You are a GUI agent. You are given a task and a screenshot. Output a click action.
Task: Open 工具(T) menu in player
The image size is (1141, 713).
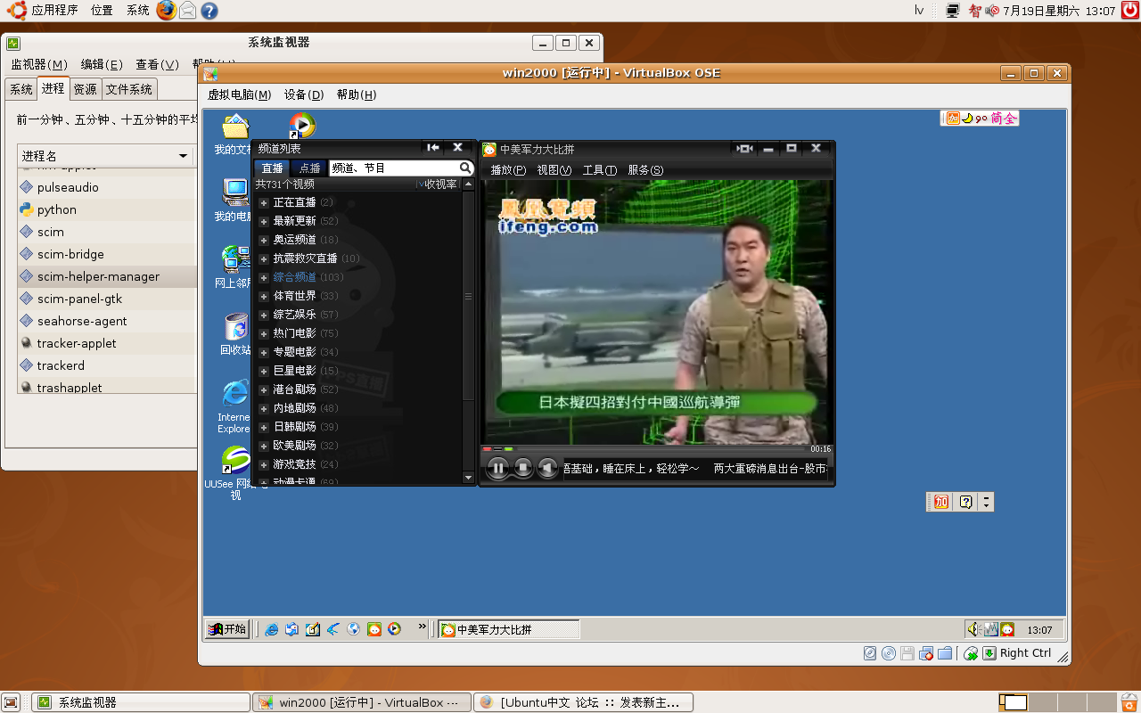click(600, 170)
